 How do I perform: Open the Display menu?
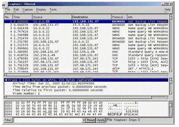[x=41, y=10]
